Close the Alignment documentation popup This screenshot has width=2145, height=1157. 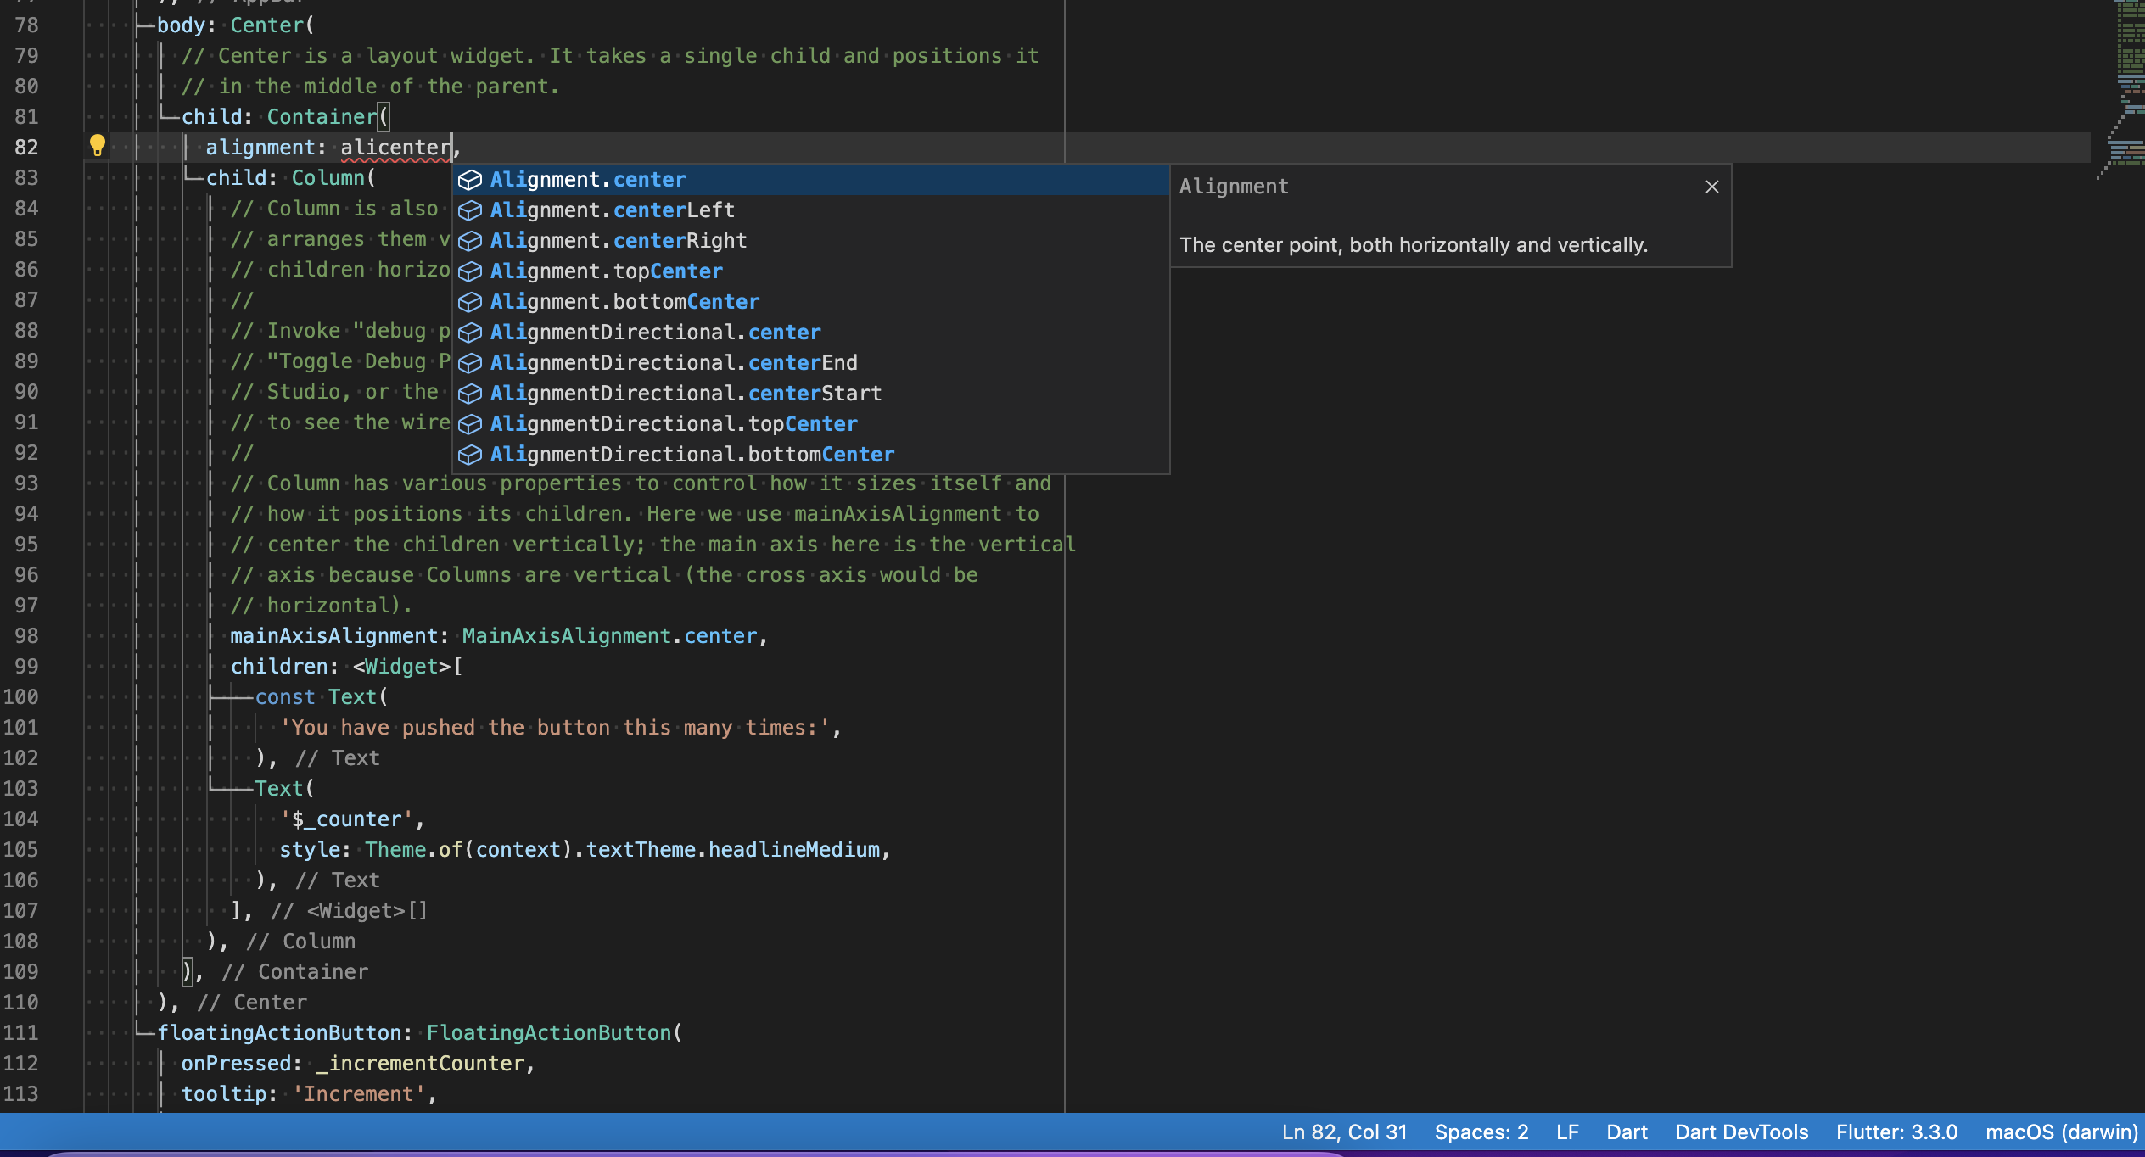pos(1711,187)
